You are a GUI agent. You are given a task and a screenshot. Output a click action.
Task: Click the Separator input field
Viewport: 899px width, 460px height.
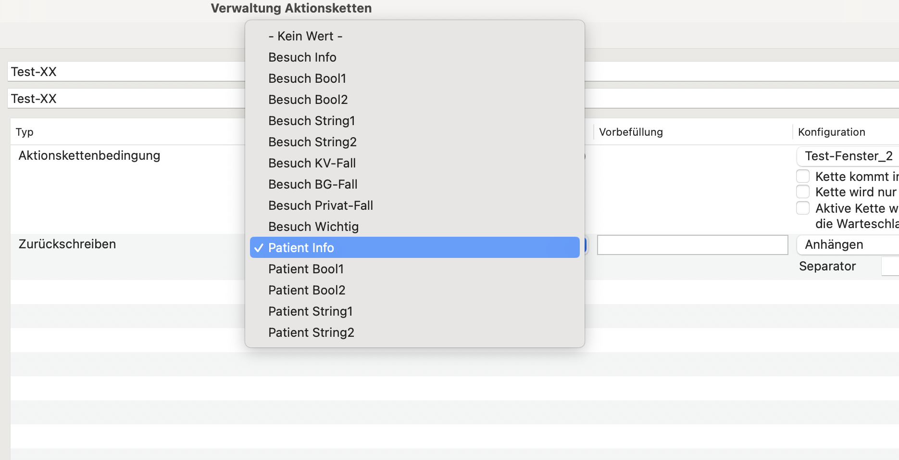click(x=890, y=266)
